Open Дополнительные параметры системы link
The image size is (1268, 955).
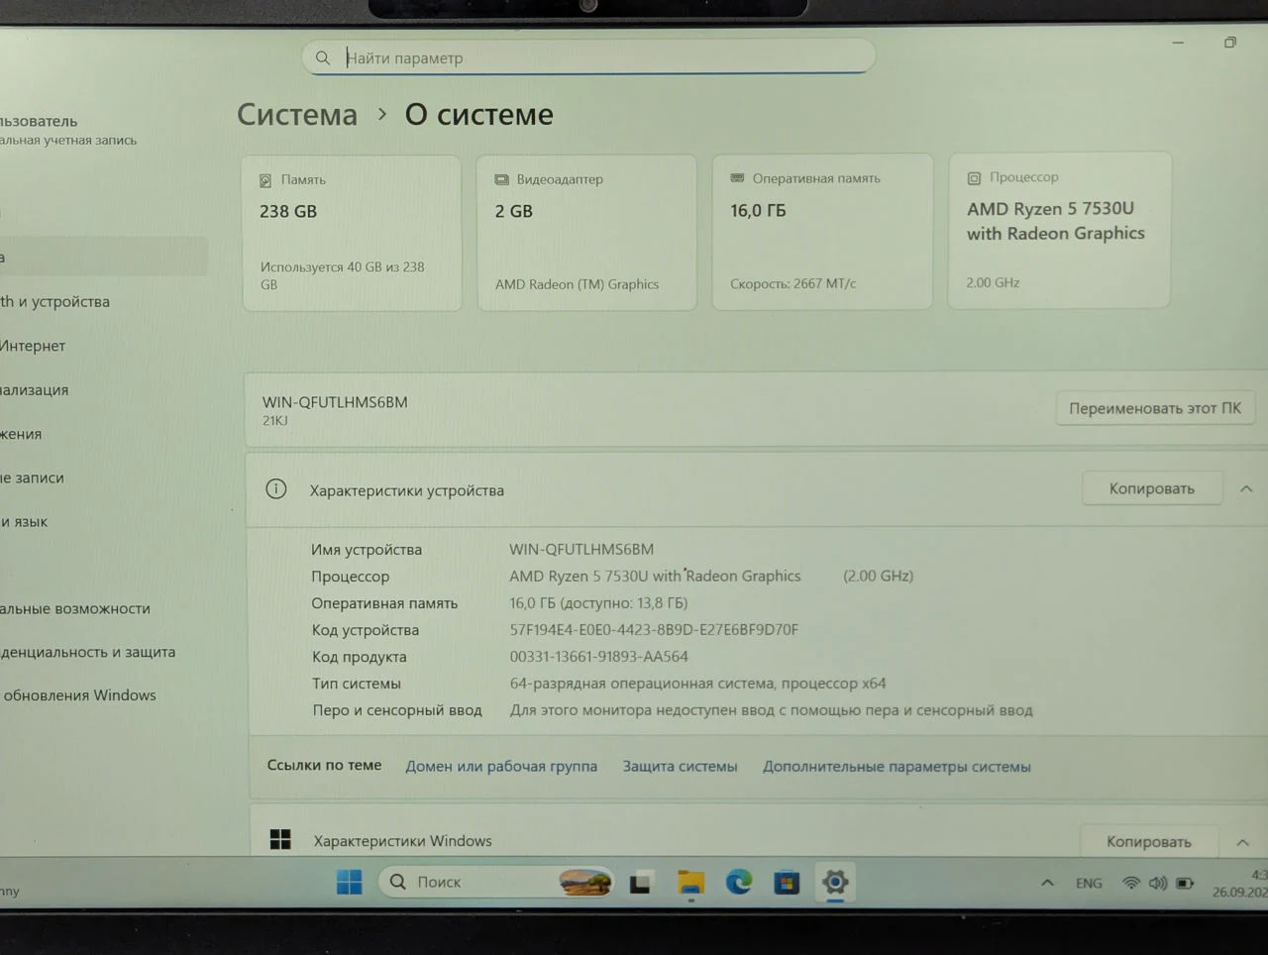click(897, 767)
